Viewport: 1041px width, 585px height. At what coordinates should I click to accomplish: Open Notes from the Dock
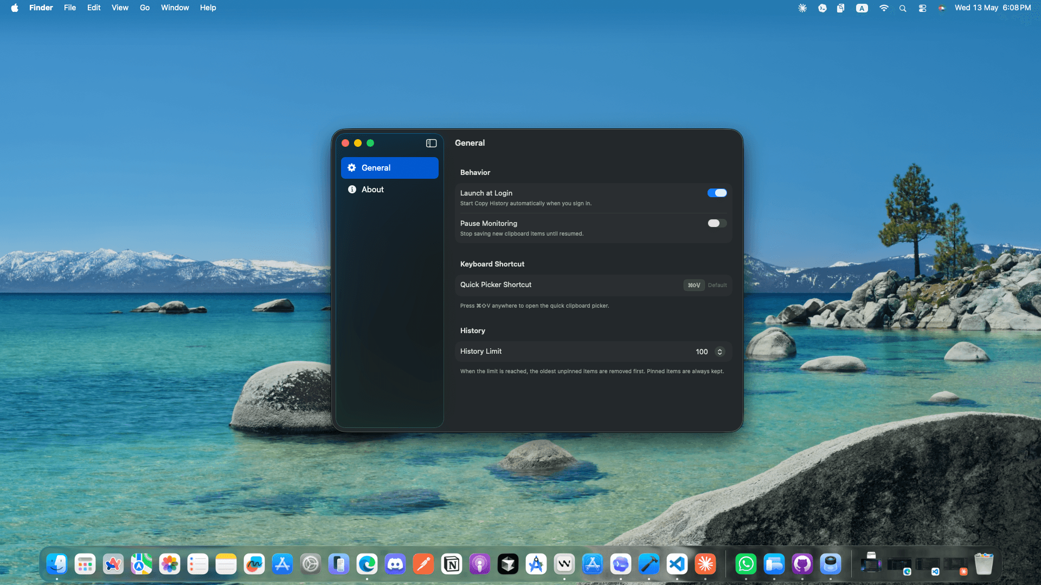(x=226, y=564)
